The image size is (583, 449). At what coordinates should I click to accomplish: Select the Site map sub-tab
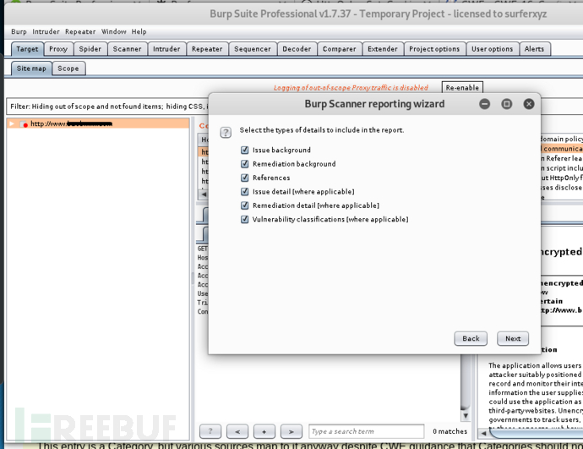tap(31, 68)
